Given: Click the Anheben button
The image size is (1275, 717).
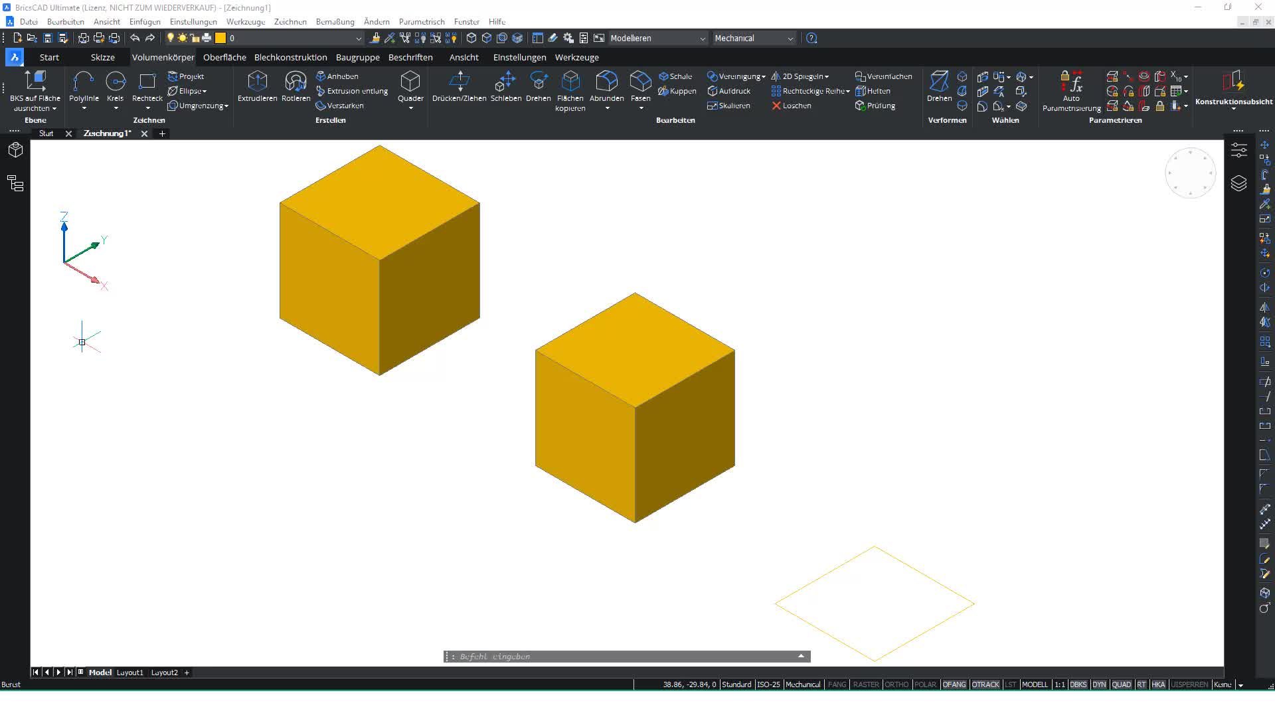Looking at the screenshot, I should click(337, 76).
